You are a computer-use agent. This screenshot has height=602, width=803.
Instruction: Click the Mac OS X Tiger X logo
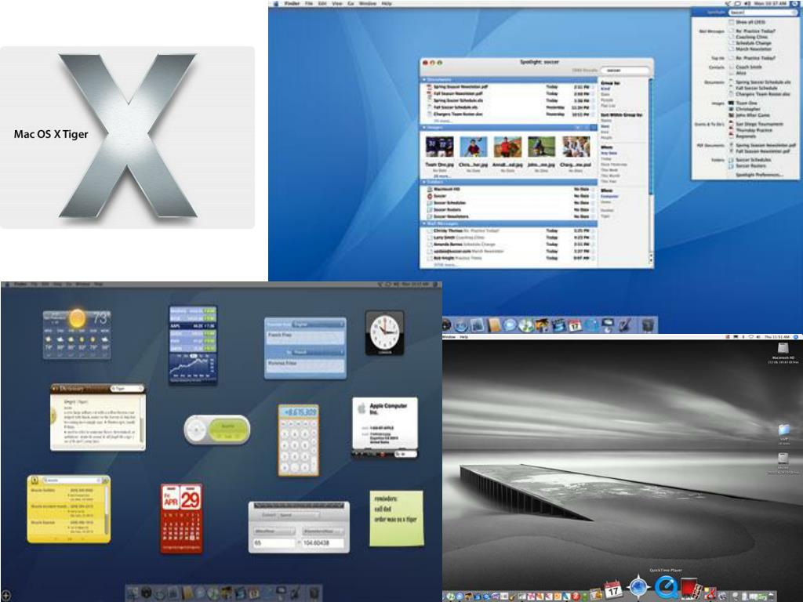pos(128,136)
